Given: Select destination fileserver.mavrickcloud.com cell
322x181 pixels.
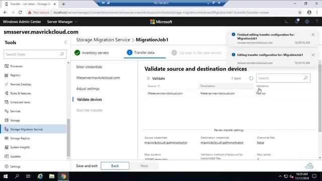Looking at the screenshot, I should [217, 94].
